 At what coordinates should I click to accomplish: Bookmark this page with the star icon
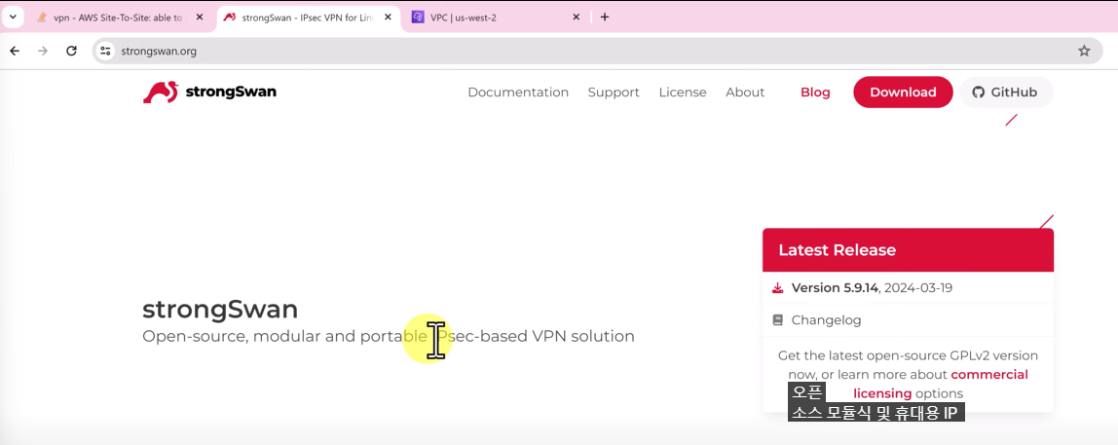point(1084,51)
